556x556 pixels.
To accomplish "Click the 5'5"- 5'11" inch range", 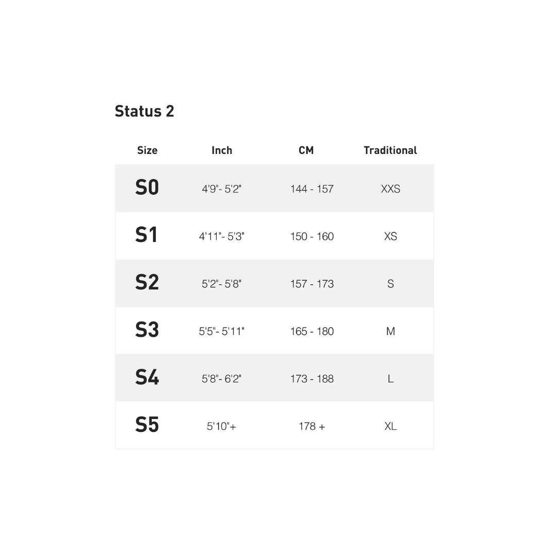I will [221, 331].
